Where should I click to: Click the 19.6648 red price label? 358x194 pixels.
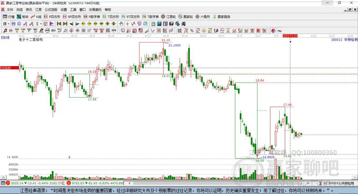click(9, 68)
